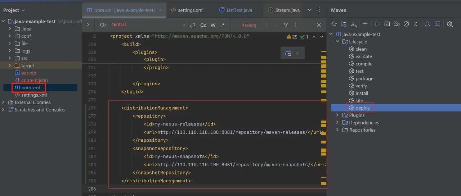The height and width of the screenshot is (196, 461).
Task: Open search filter funnel icon
Action: [x=286, y=25]
